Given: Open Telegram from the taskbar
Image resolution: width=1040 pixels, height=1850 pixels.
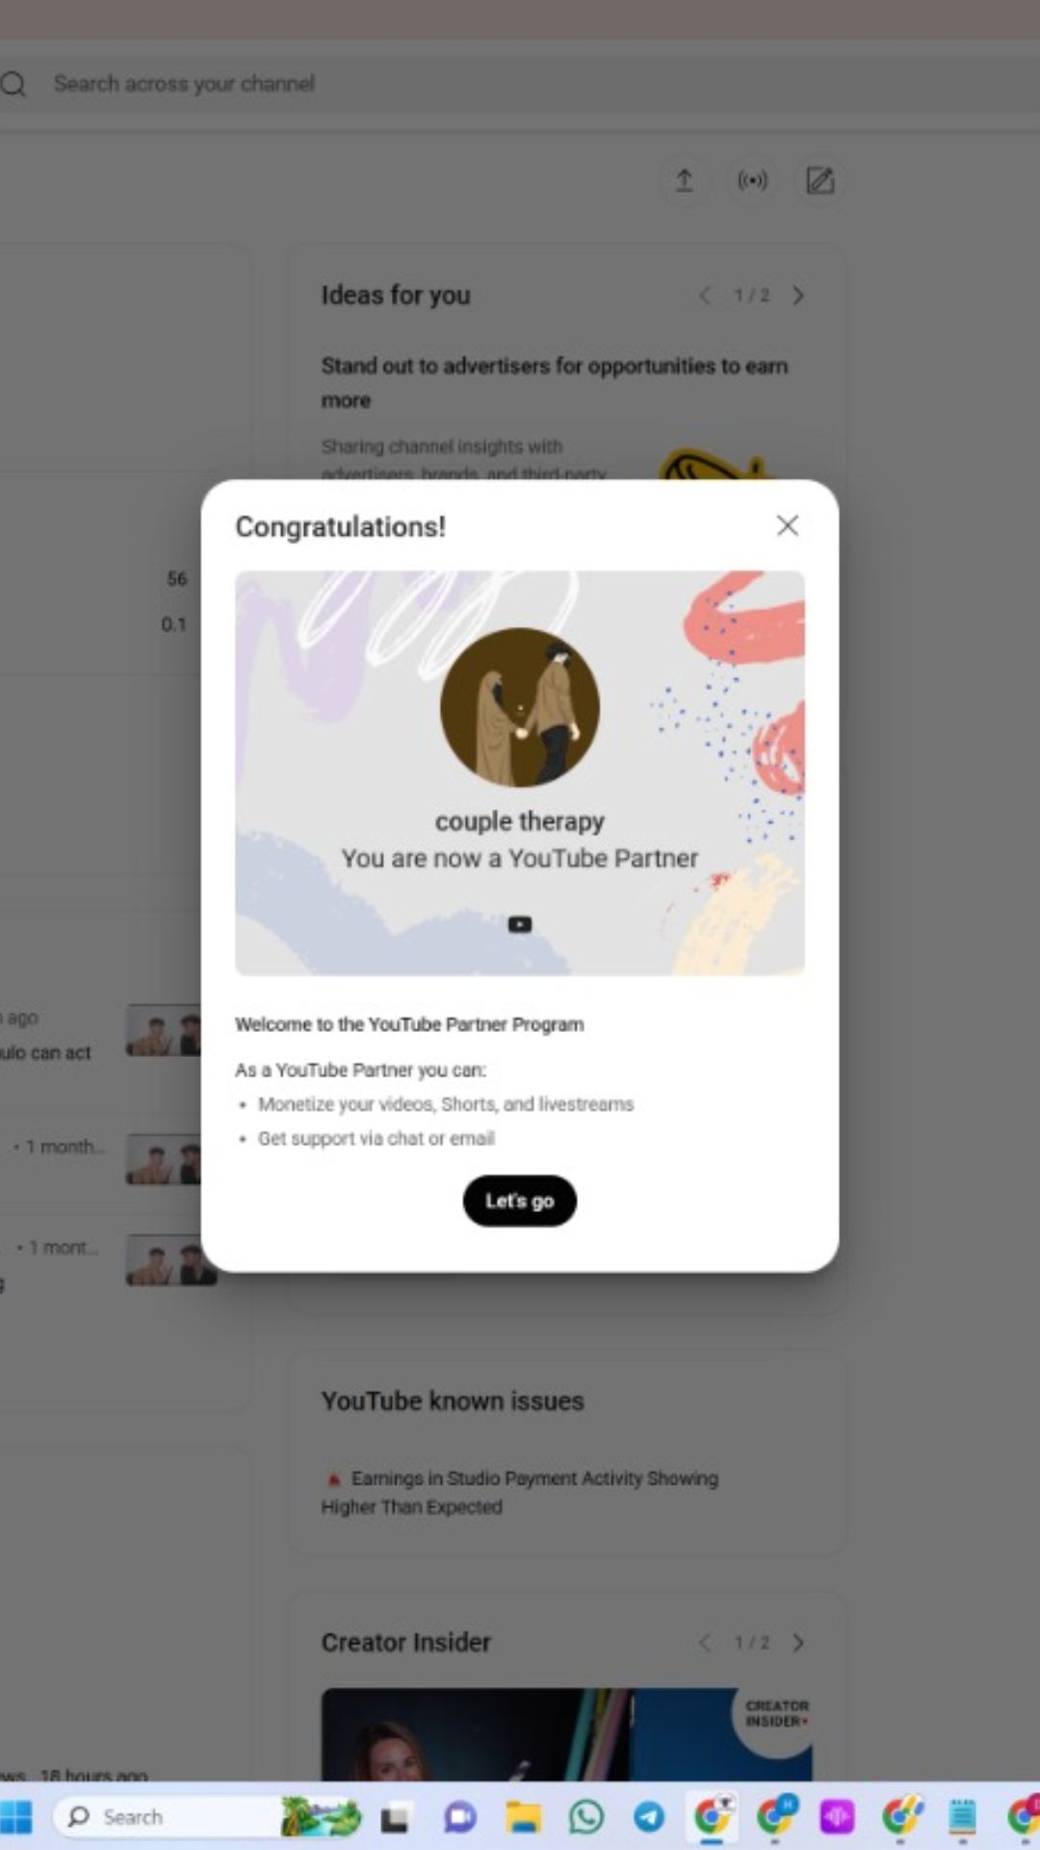Looking at the screenshot, I should 649,1817.
